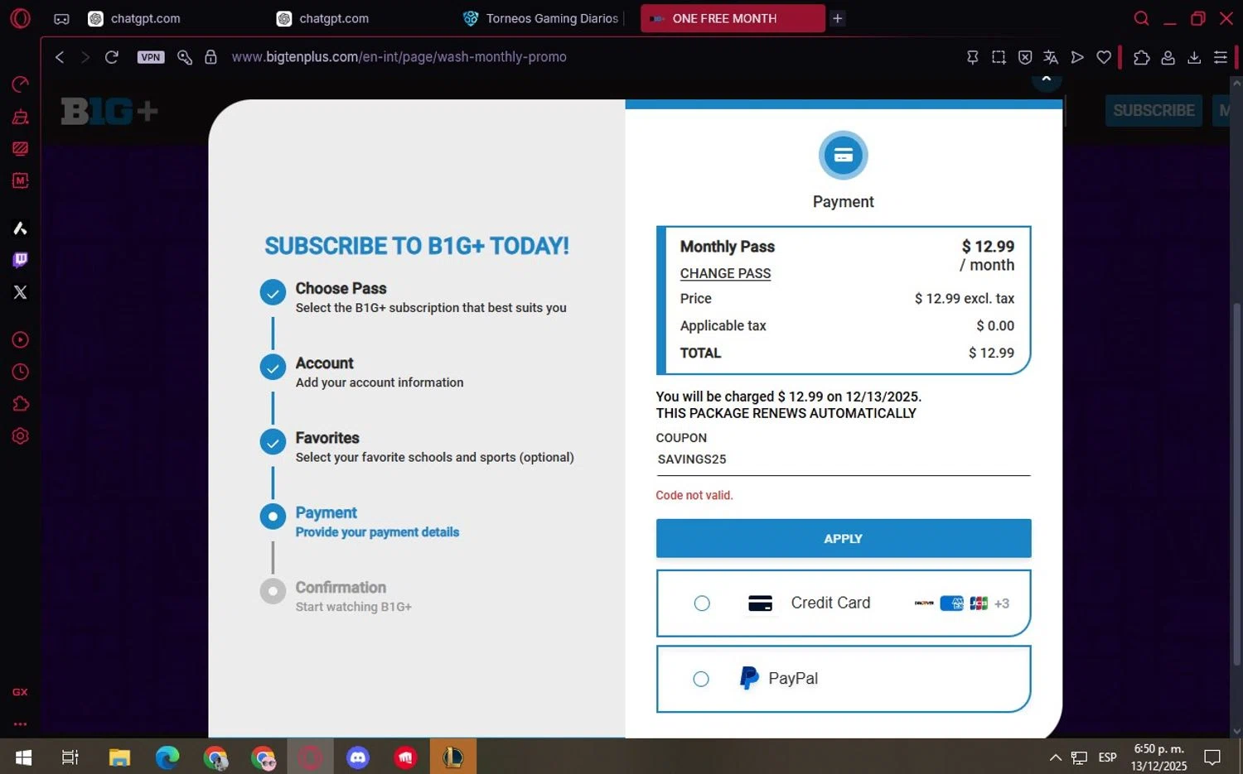Click the coupon field containing SAVINGS25

pyautogui.click(x=844, y=459)
